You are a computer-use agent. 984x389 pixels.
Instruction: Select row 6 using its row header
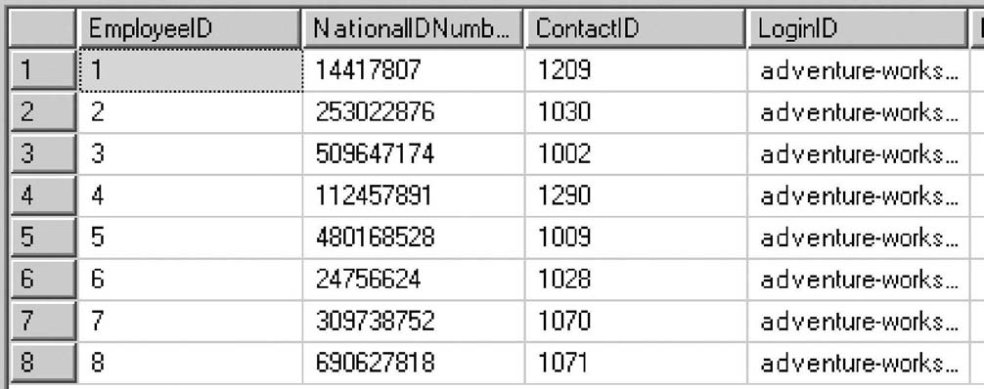point(43,280)
